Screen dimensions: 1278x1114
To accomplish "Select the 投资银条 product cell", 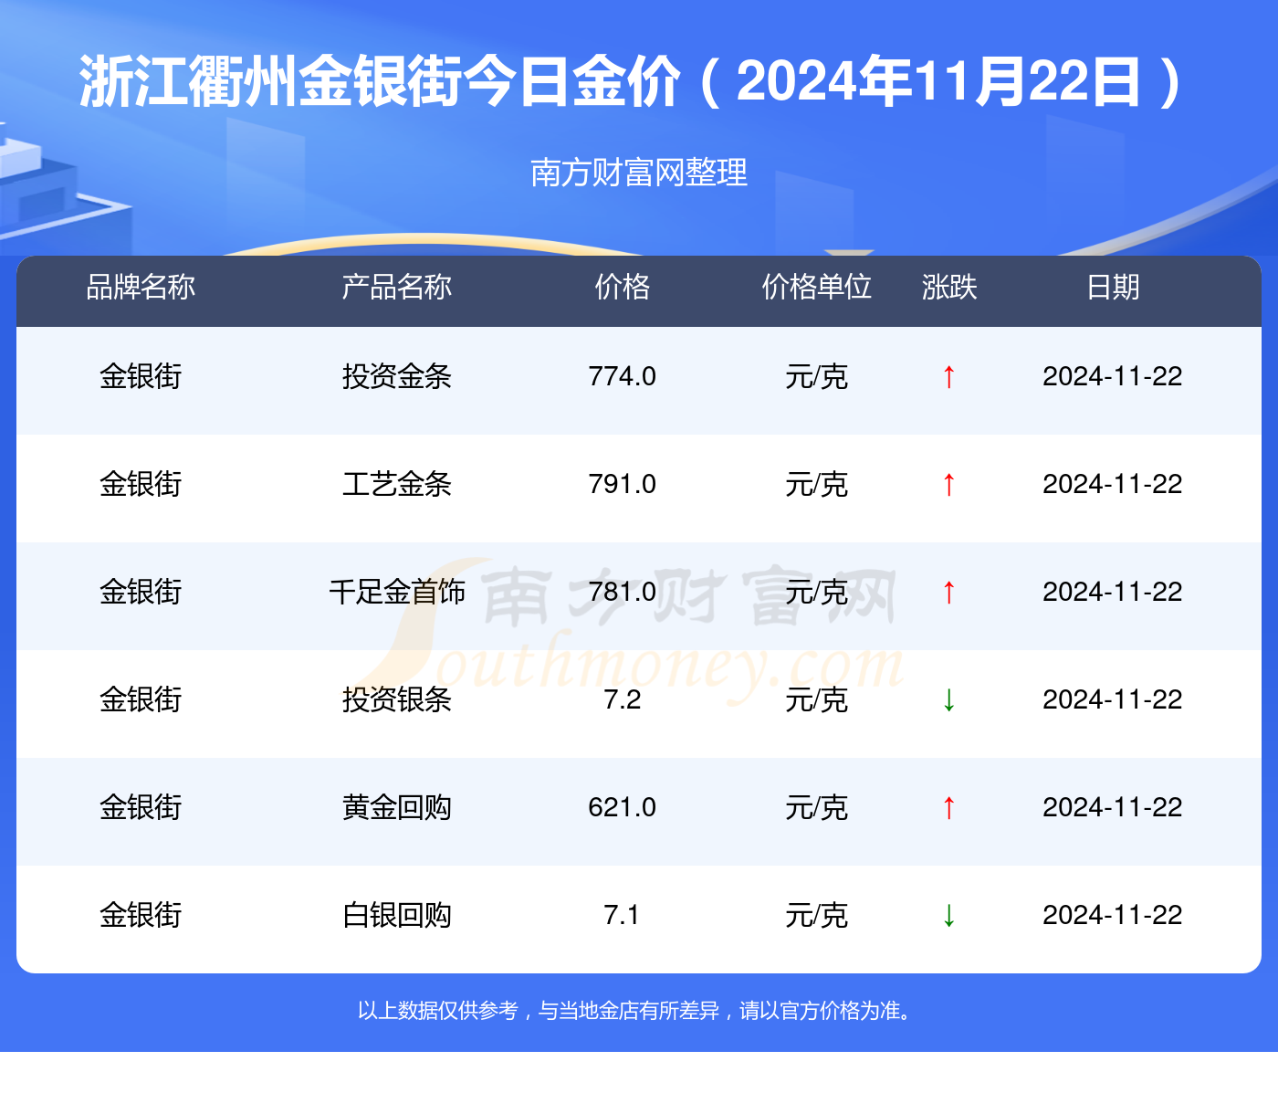I will pyautogui.click(x=396, y=699).
